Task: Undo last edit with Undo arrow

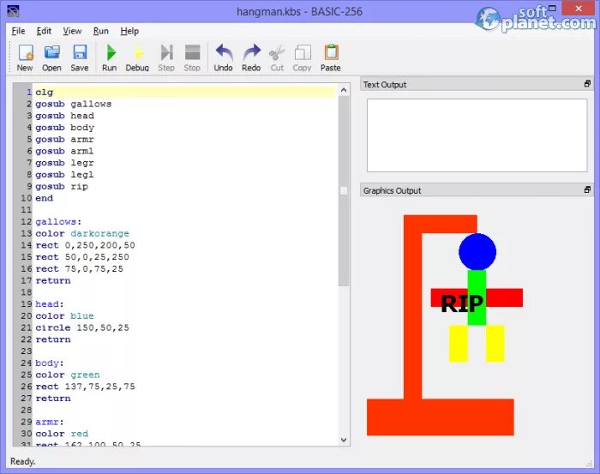Action: 224,57
